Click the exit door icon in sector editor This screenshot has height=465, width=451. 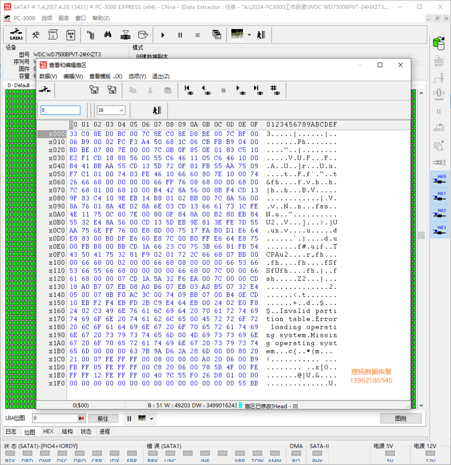(x=157, y=110)
